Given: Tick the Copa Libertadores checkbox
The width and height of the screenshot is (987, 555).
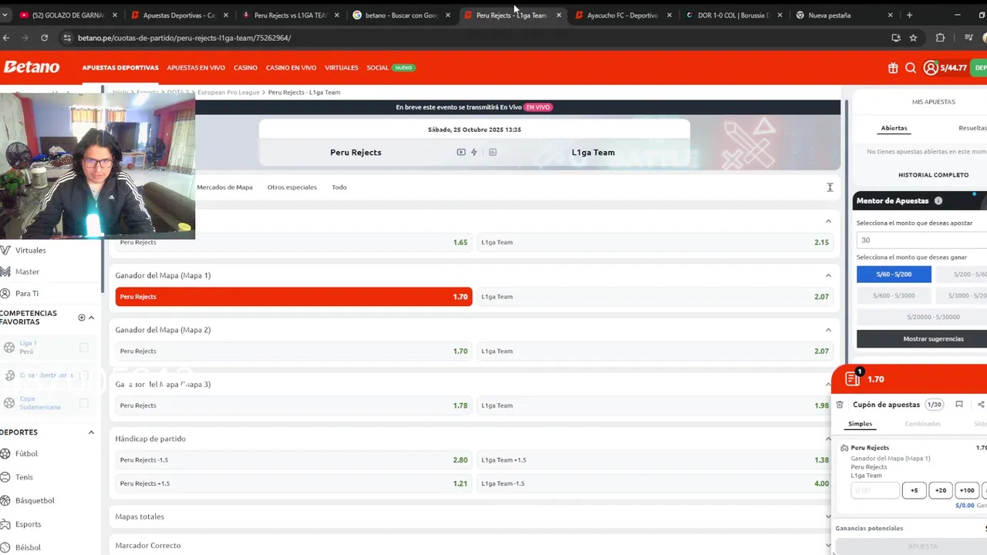Looking at the screenshot, I should click(84, 375).
